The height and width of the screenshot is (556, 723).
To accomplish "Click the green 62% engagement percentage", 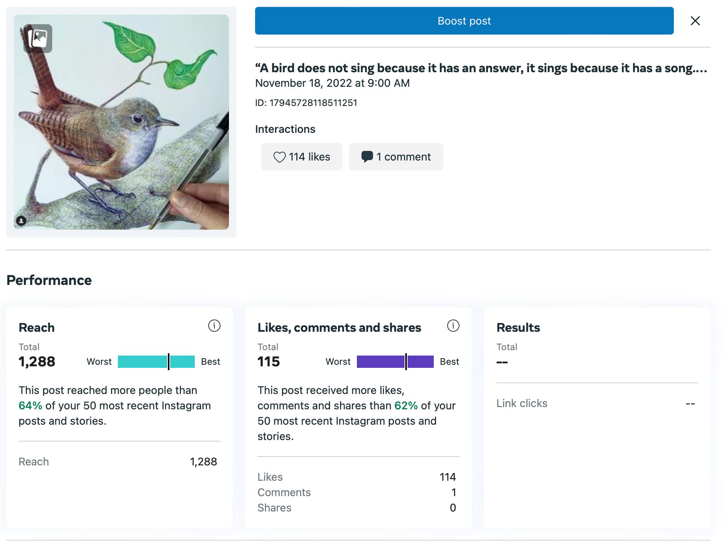I will 406,406.
